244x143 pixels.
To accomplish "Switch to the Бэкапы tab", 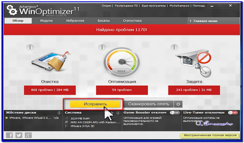I will pos(104,21).
